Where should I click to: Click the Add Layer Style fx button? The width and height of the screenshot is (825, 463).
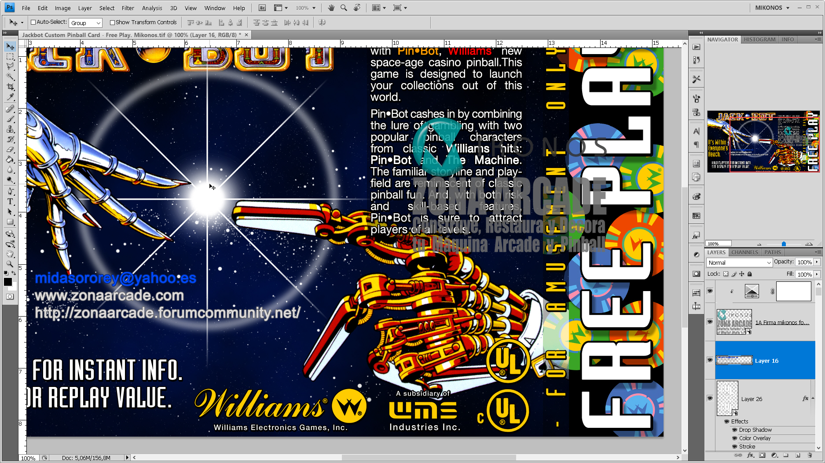tap(749, 456)
